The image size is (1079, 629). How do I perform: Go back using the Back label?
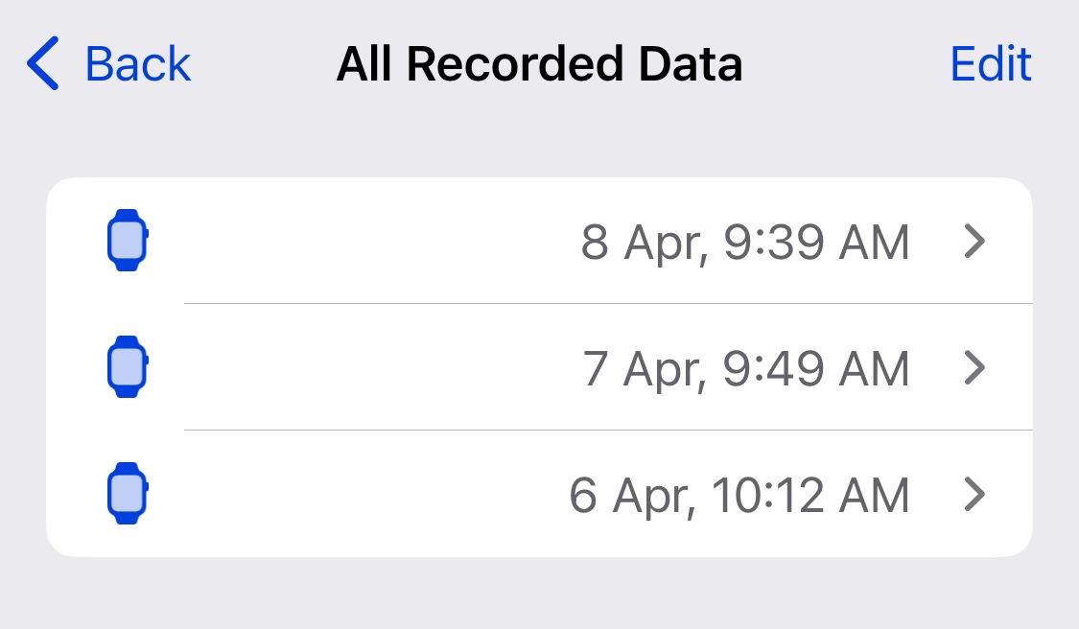coord(138,64)
